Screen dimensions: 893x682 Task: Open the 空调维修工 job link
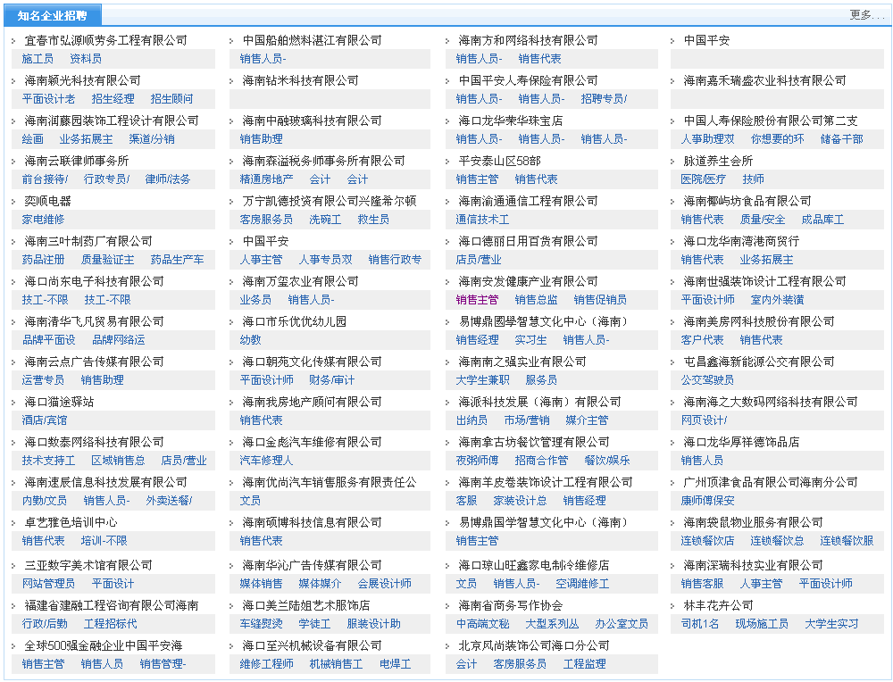[582, 584]
